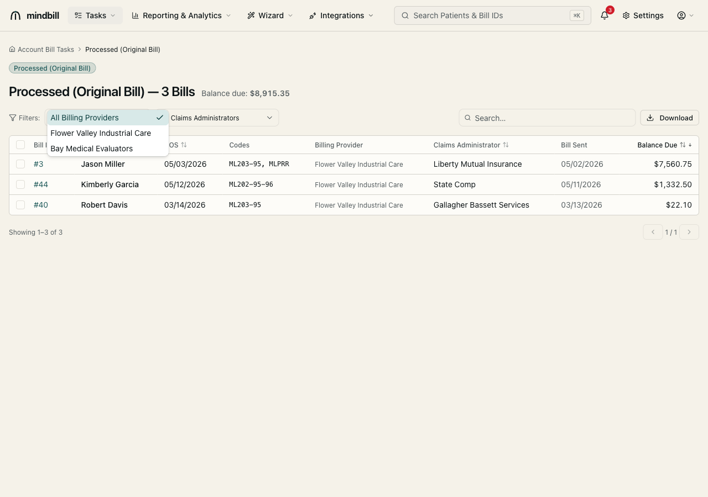The height and width of the screenshot is (497, 708).
Task: Open Settings
Action: (x=643, y=15)
